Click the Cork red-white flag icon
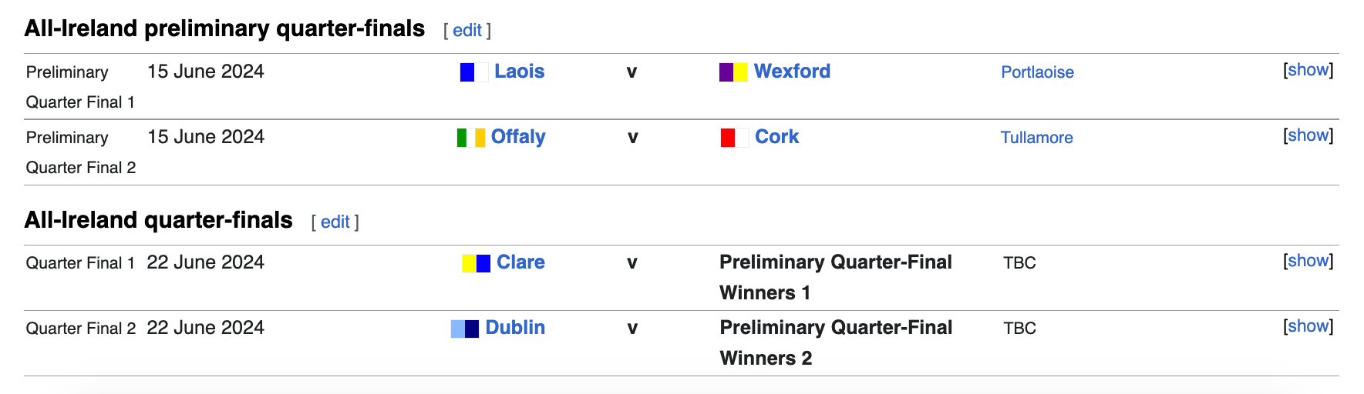Image resolution: width=1364 pixels, height=394 pixels. 734,138
